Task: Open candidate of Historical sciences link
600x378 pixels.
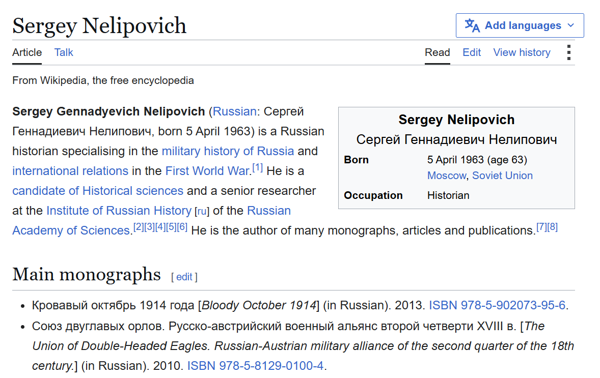Action: point(98,191)
